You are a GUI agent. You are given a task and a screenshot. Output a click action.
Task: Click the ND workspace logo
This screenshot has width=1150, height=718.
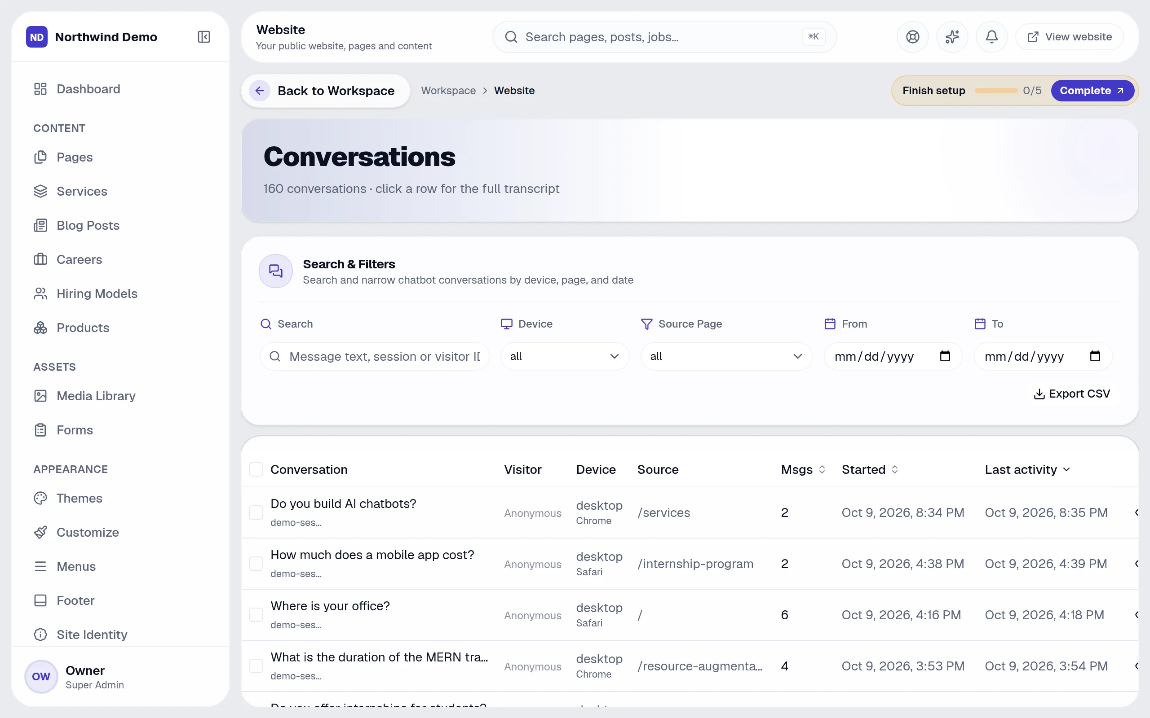point(36,36)
